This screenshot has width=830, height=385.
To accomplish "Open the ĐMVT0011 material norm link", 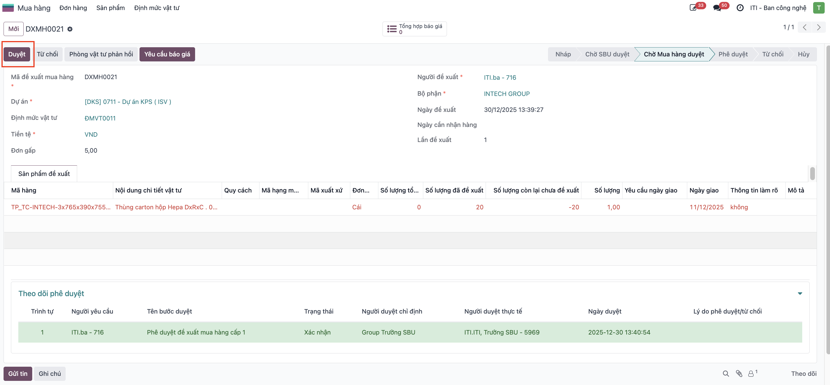I will [x=100, y=118].
